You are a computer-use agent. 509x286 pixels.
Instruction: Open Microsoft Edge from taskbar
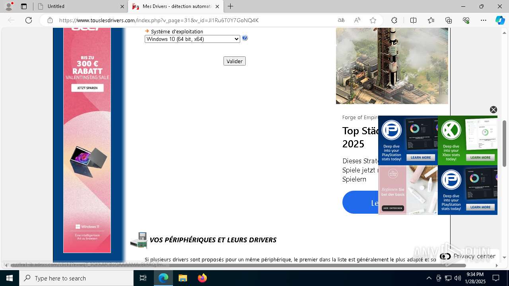pyautogui.click(x=163, y=278)
